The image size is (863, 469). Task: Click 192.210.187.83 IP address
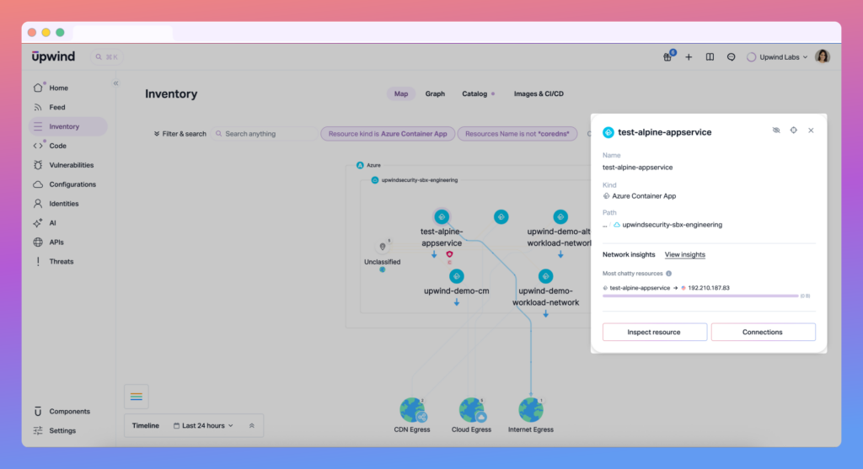click(708, 288)
